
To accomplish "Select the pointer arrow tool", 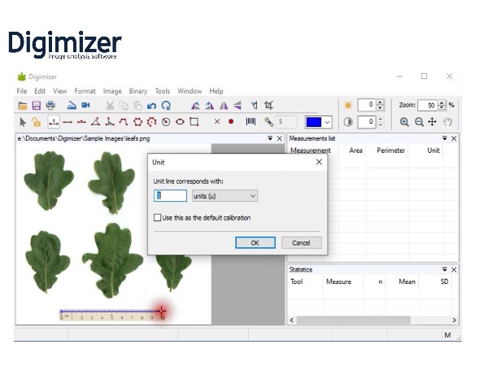I will tap(23, 122).
